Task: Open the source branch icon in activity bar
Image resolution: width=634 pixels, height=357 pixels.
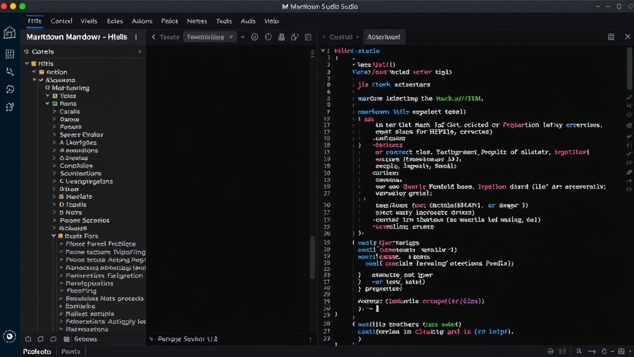Action: [10, 72]
